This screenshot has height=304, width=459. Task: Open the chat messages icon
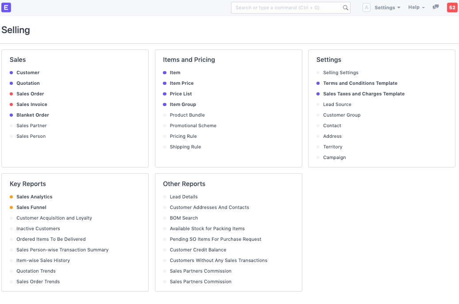pyautogui.click(x=436, y=7)
